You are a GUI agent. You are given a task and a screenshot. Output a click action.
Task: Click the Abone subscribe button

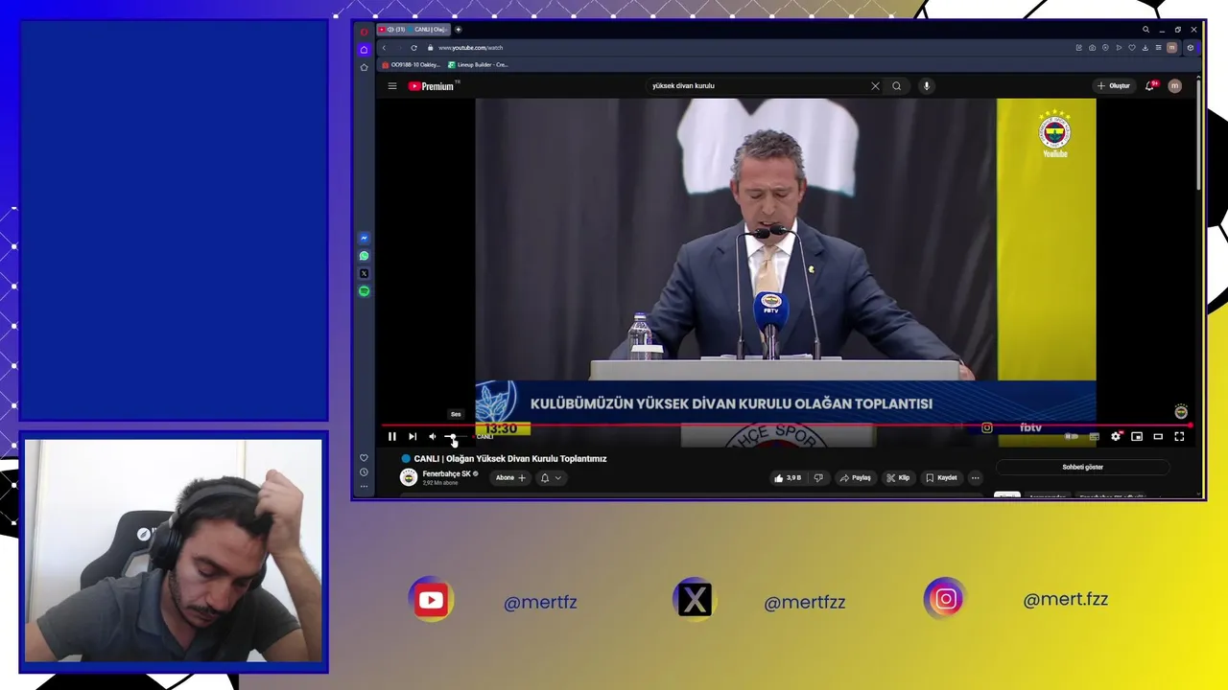pos(510,477)
